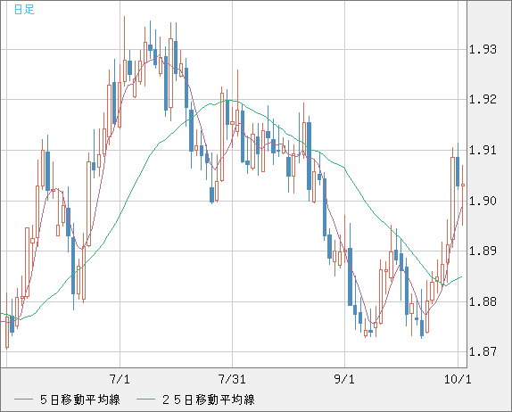
Task: Click the ５日移動平均線 legend text
Action: [80, 400]
